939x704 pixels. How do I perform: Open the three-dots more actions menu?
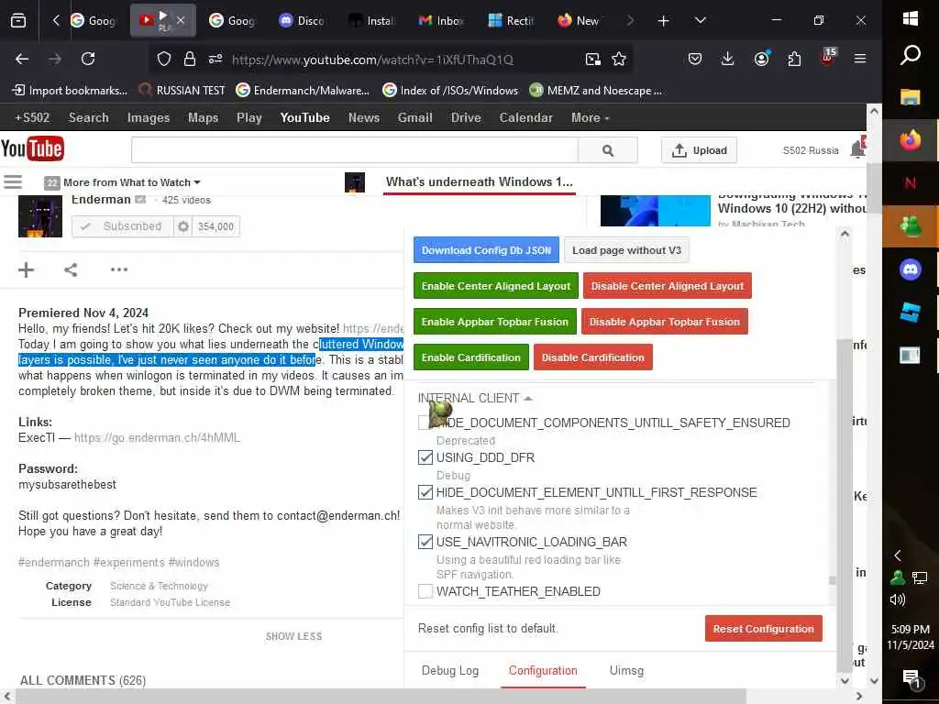[x=118, y=270]
